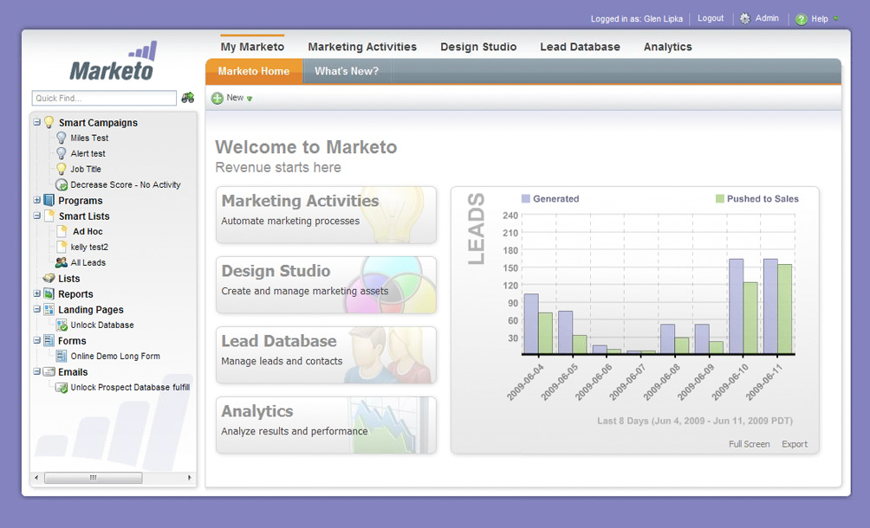The height and width of the screenshot is (528, 870).
Task: Click the Online Demo Long Form icon
Action: tap(62, 356)
